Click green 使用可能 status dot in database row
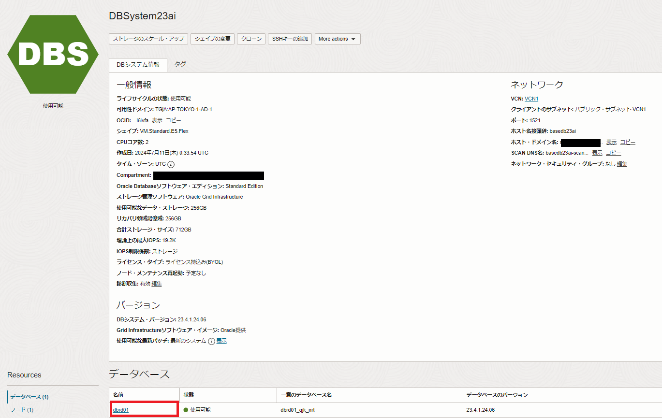This screenshot has height=418, width=662. 186,410
